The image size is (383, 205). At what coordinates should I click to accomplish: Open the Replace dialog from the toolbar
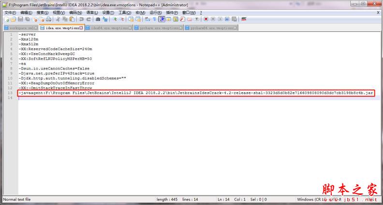click(105, 19)
